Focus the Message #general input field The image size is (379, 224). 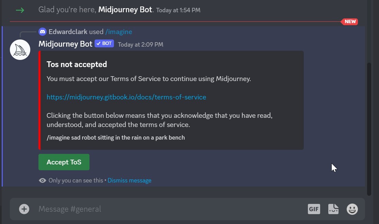coord(163,209)
